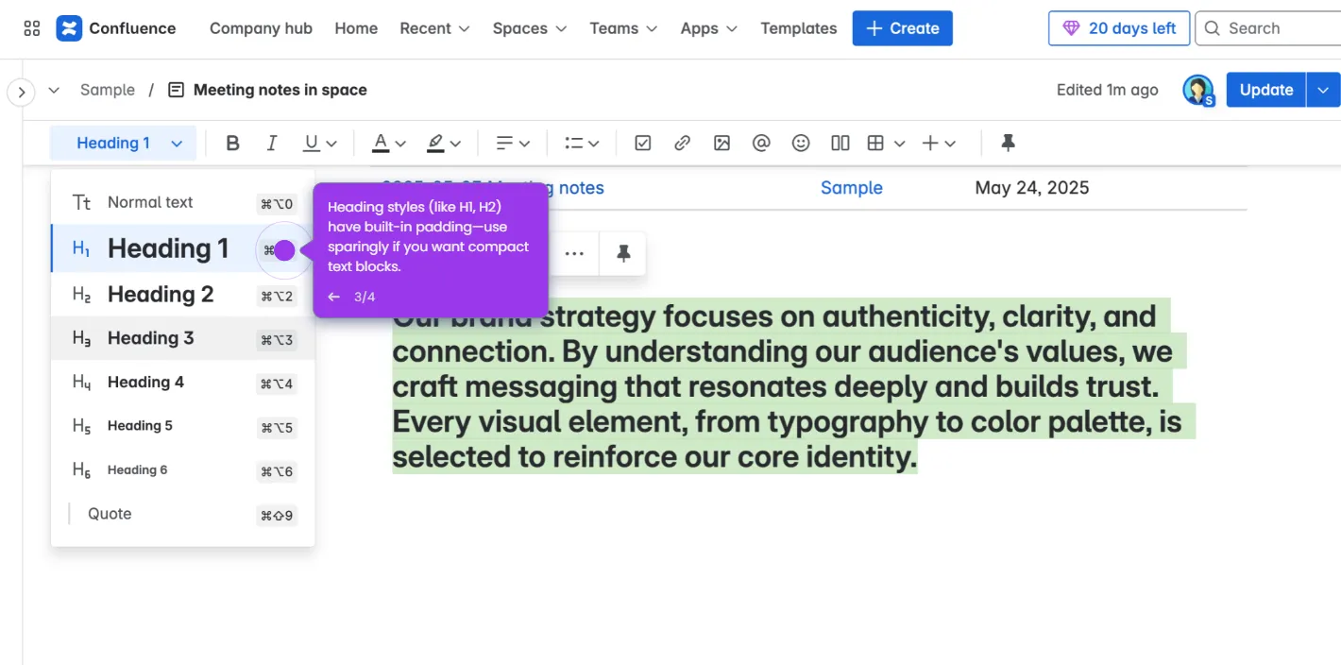Expand the breadcrumb chevron beside Sample
1341x665 pixels.
pos(54,91)
